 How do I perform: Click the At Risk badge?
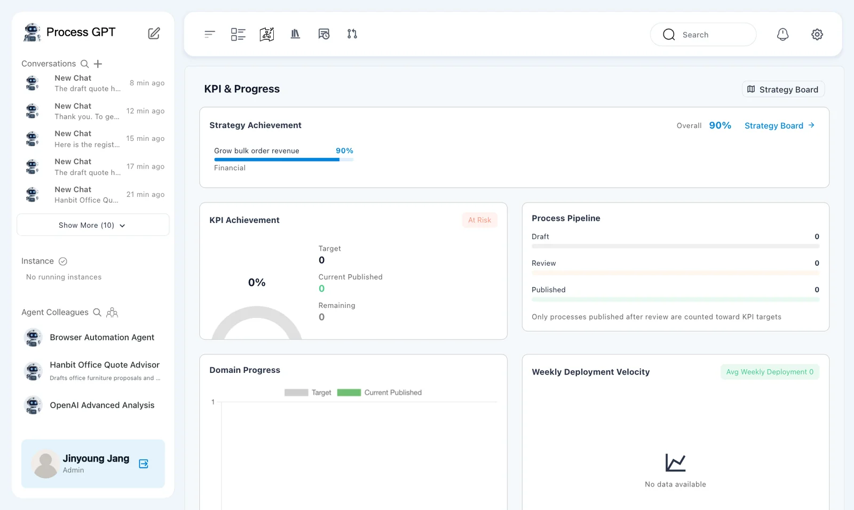479,220
